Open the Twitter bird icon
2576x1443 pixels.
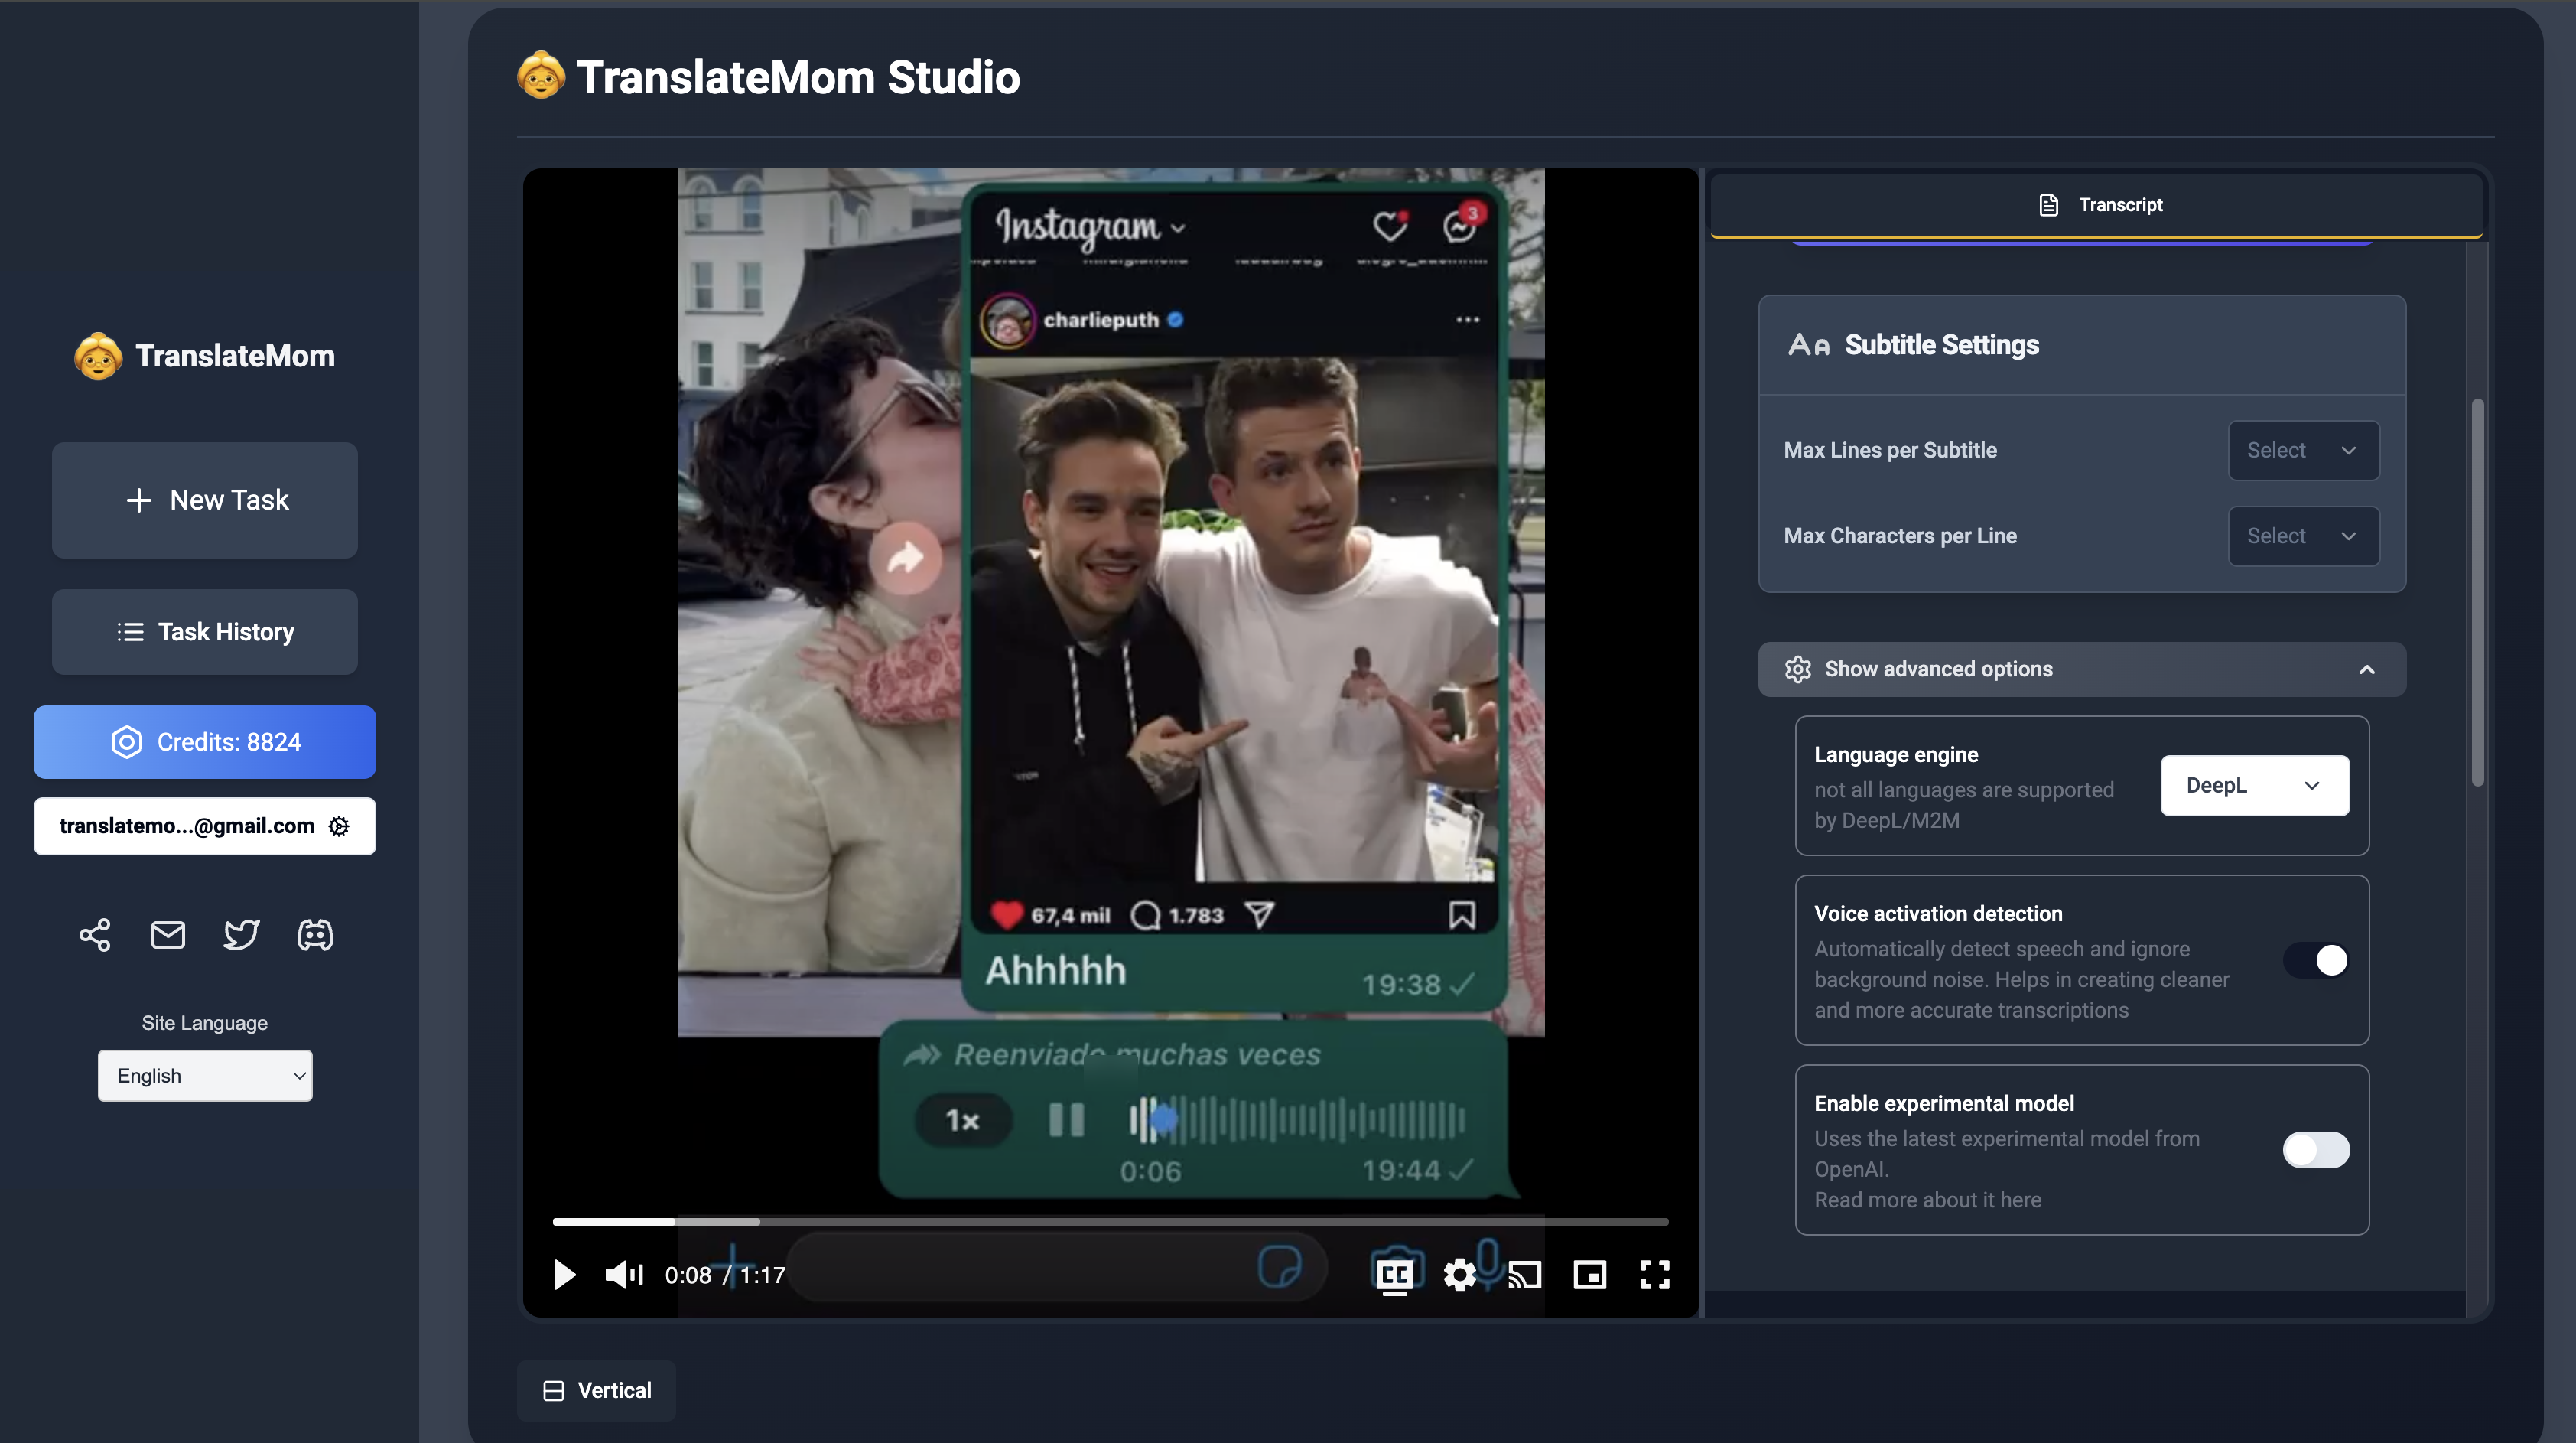pos(241,935)
